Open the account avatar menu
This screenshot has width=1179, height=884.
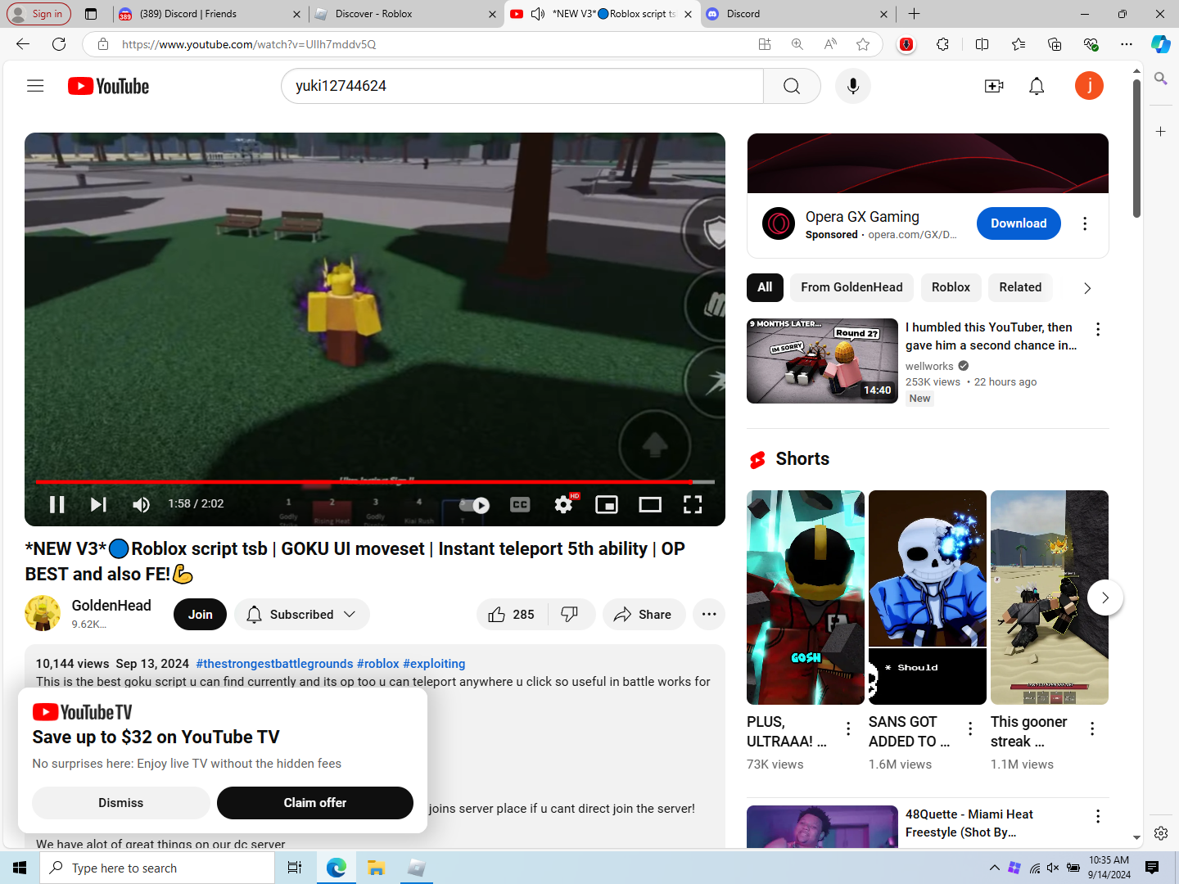[x=1089, y=86]
